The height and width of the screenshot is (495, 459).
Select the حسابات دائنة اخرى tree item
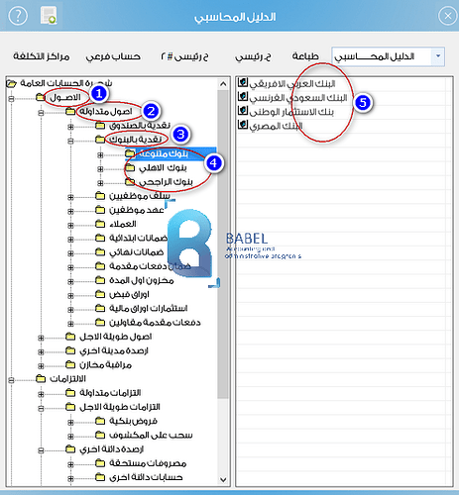coord(146,477)
